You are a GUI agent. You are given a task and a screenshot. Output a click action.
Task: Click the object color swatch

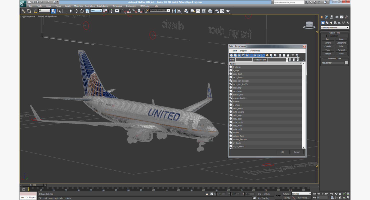click(x=346, y=63)
